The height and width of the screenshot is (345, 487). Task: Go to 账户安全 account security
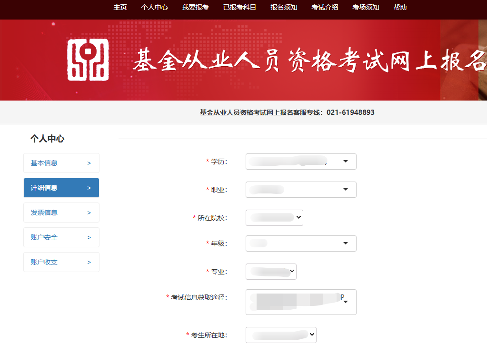click(61, 237)
